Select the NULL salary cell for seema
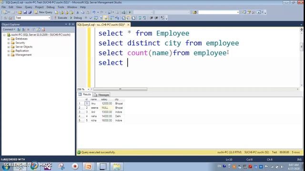Screen dimensions: 305x171 coord(106,108)
